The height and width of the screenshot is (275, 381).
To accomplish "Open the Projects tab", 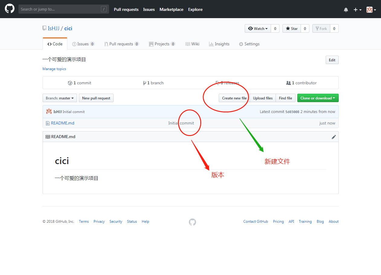I will tap(162, 44).
